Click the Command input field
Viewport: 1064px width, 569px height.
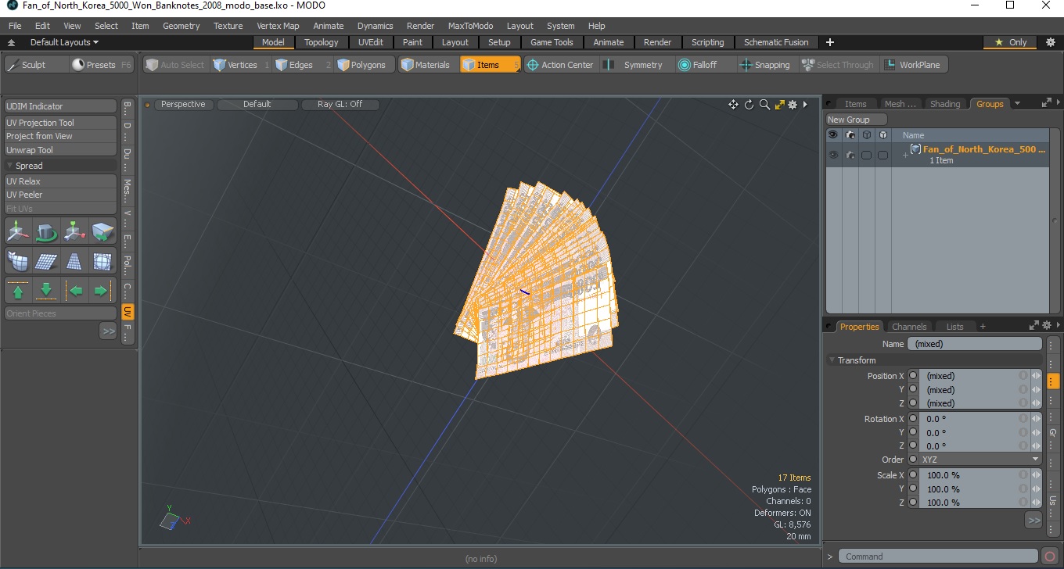pos(939,556)
